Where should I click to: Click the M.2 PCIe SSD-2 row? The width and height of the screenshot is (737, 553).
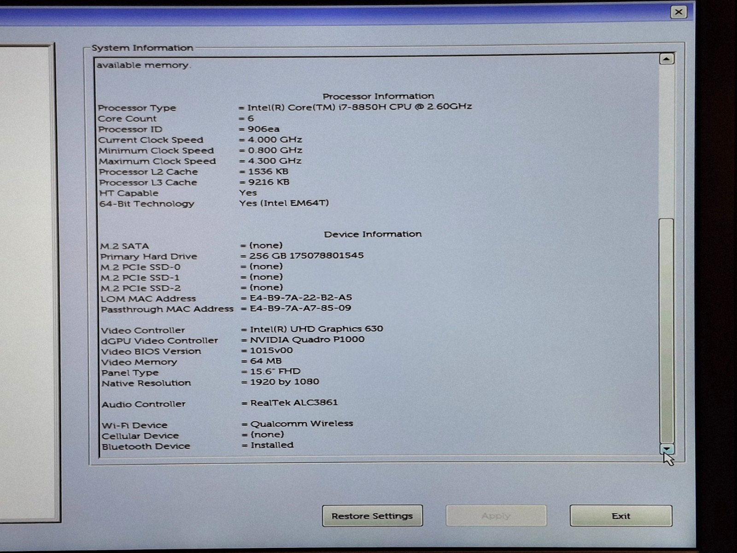192,288
